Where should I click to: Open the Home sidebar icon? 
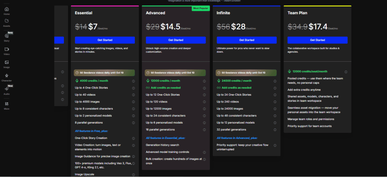(7, 9)
